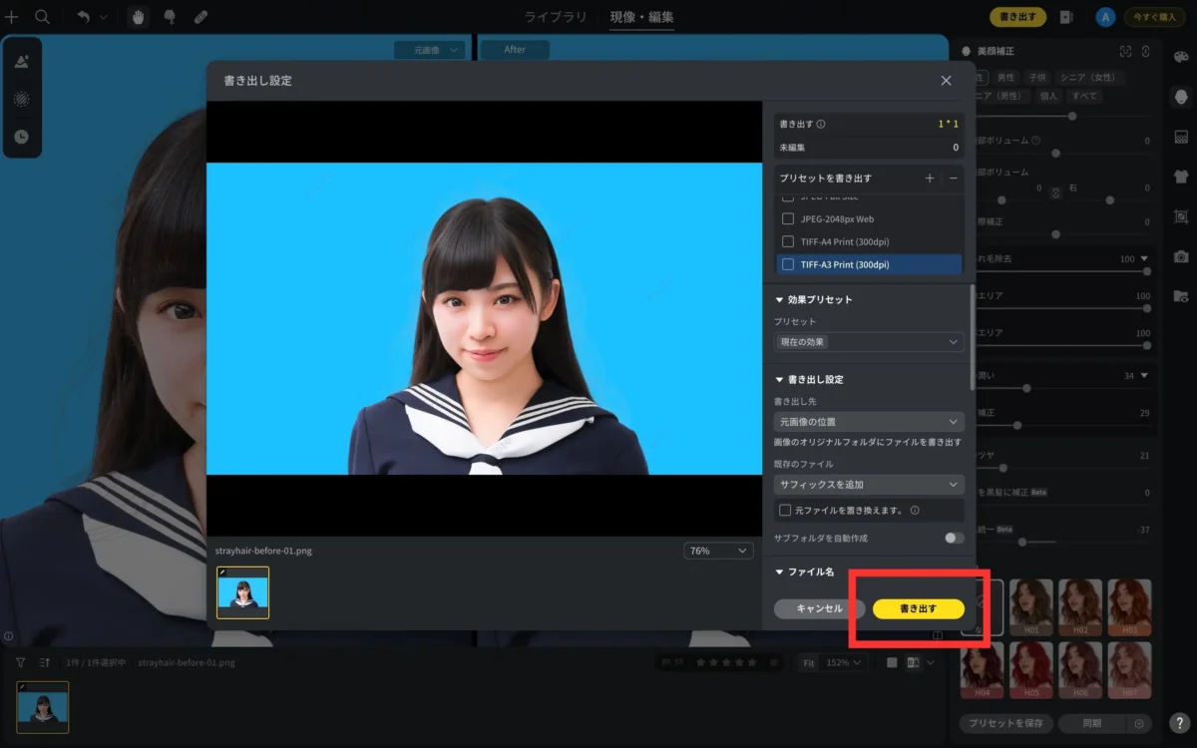Select the シニア（女性） category tab
The image size is (1197, 748).
[x=1089, y=77]
